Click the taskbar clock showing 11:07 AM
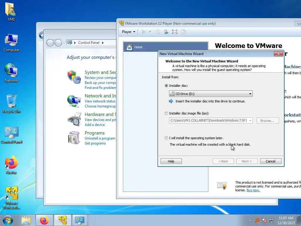Image resolution: width=301 pixels, height=226 pixels. 286,220
